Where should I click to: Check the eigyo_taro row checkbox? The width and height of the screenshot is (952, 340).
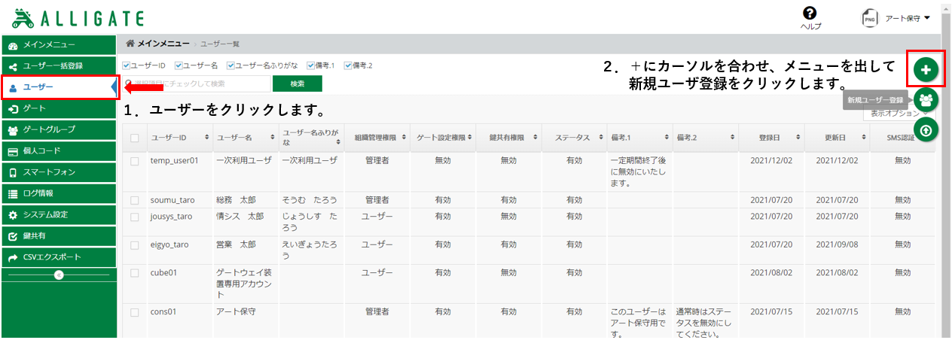[134, 245]
